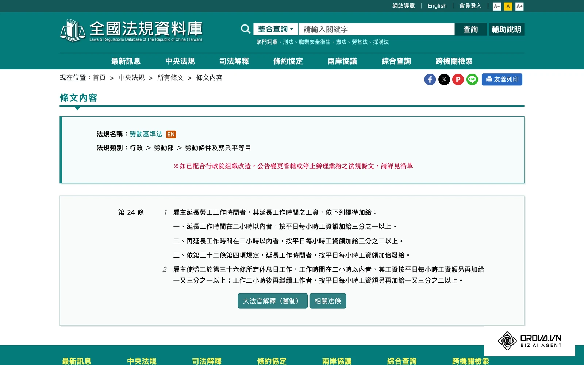The width and height of the screenshot is (584, 365).
Task: Share page via LINE
Action: (x=472, y=79)
